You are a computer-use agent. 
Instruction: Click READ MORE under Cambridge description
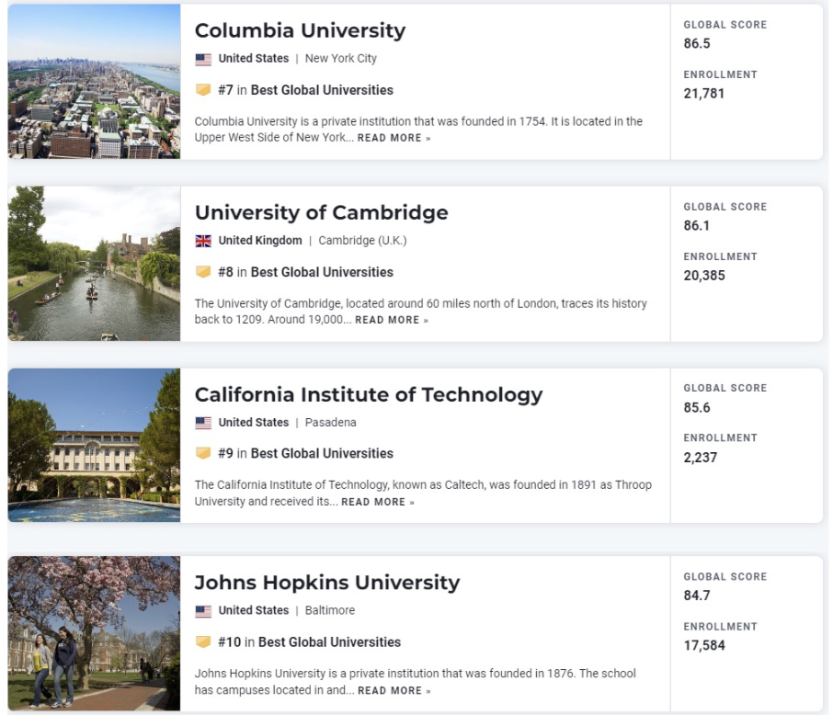click(385, 320)
